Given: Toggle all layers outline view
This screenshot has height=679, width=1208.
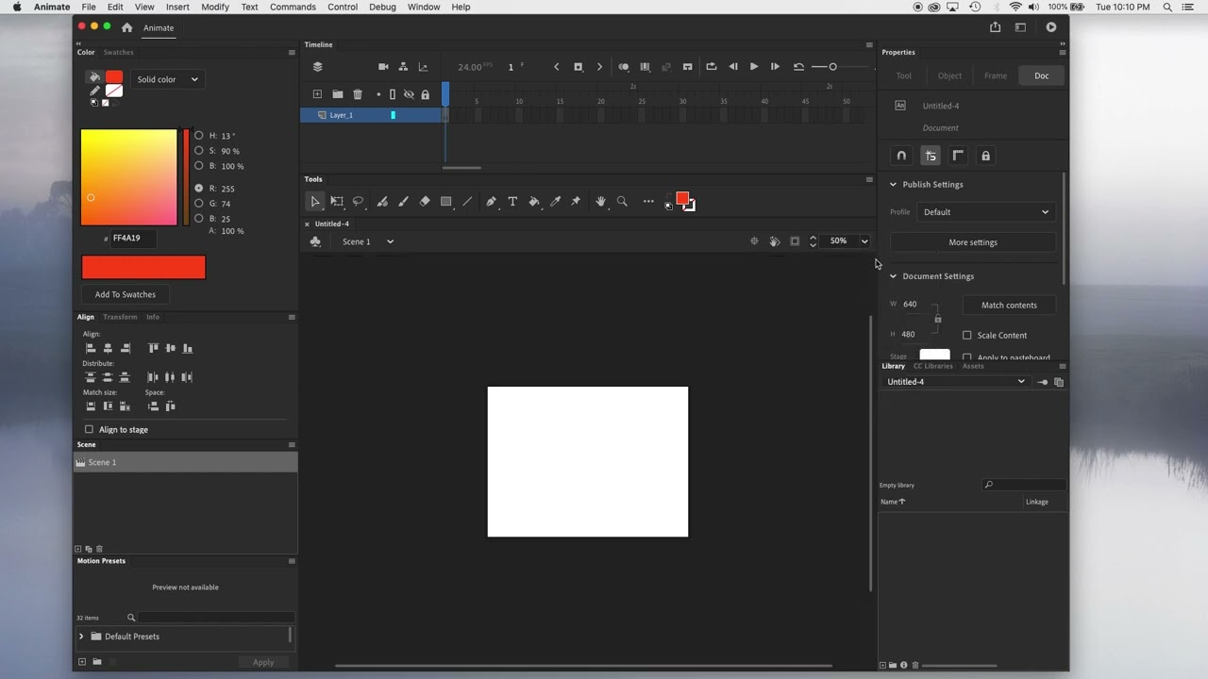Looking at the screenshot, I should (393, 94).
